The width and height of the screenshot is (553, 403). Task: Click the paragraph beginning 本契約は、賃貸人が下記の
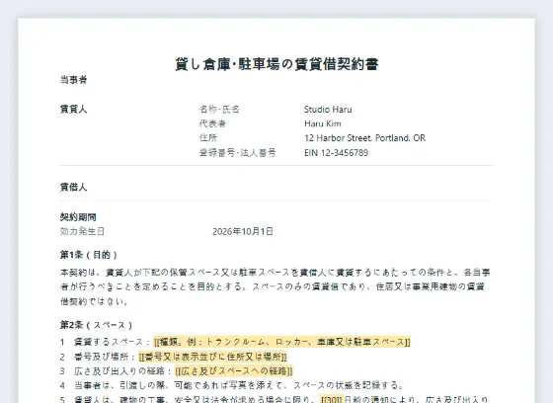(276, 286)
